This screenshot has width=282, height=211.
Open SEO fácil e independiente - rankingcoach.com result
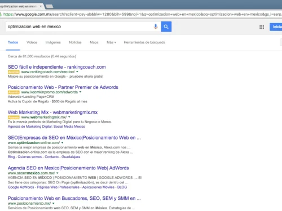point(56,67)
